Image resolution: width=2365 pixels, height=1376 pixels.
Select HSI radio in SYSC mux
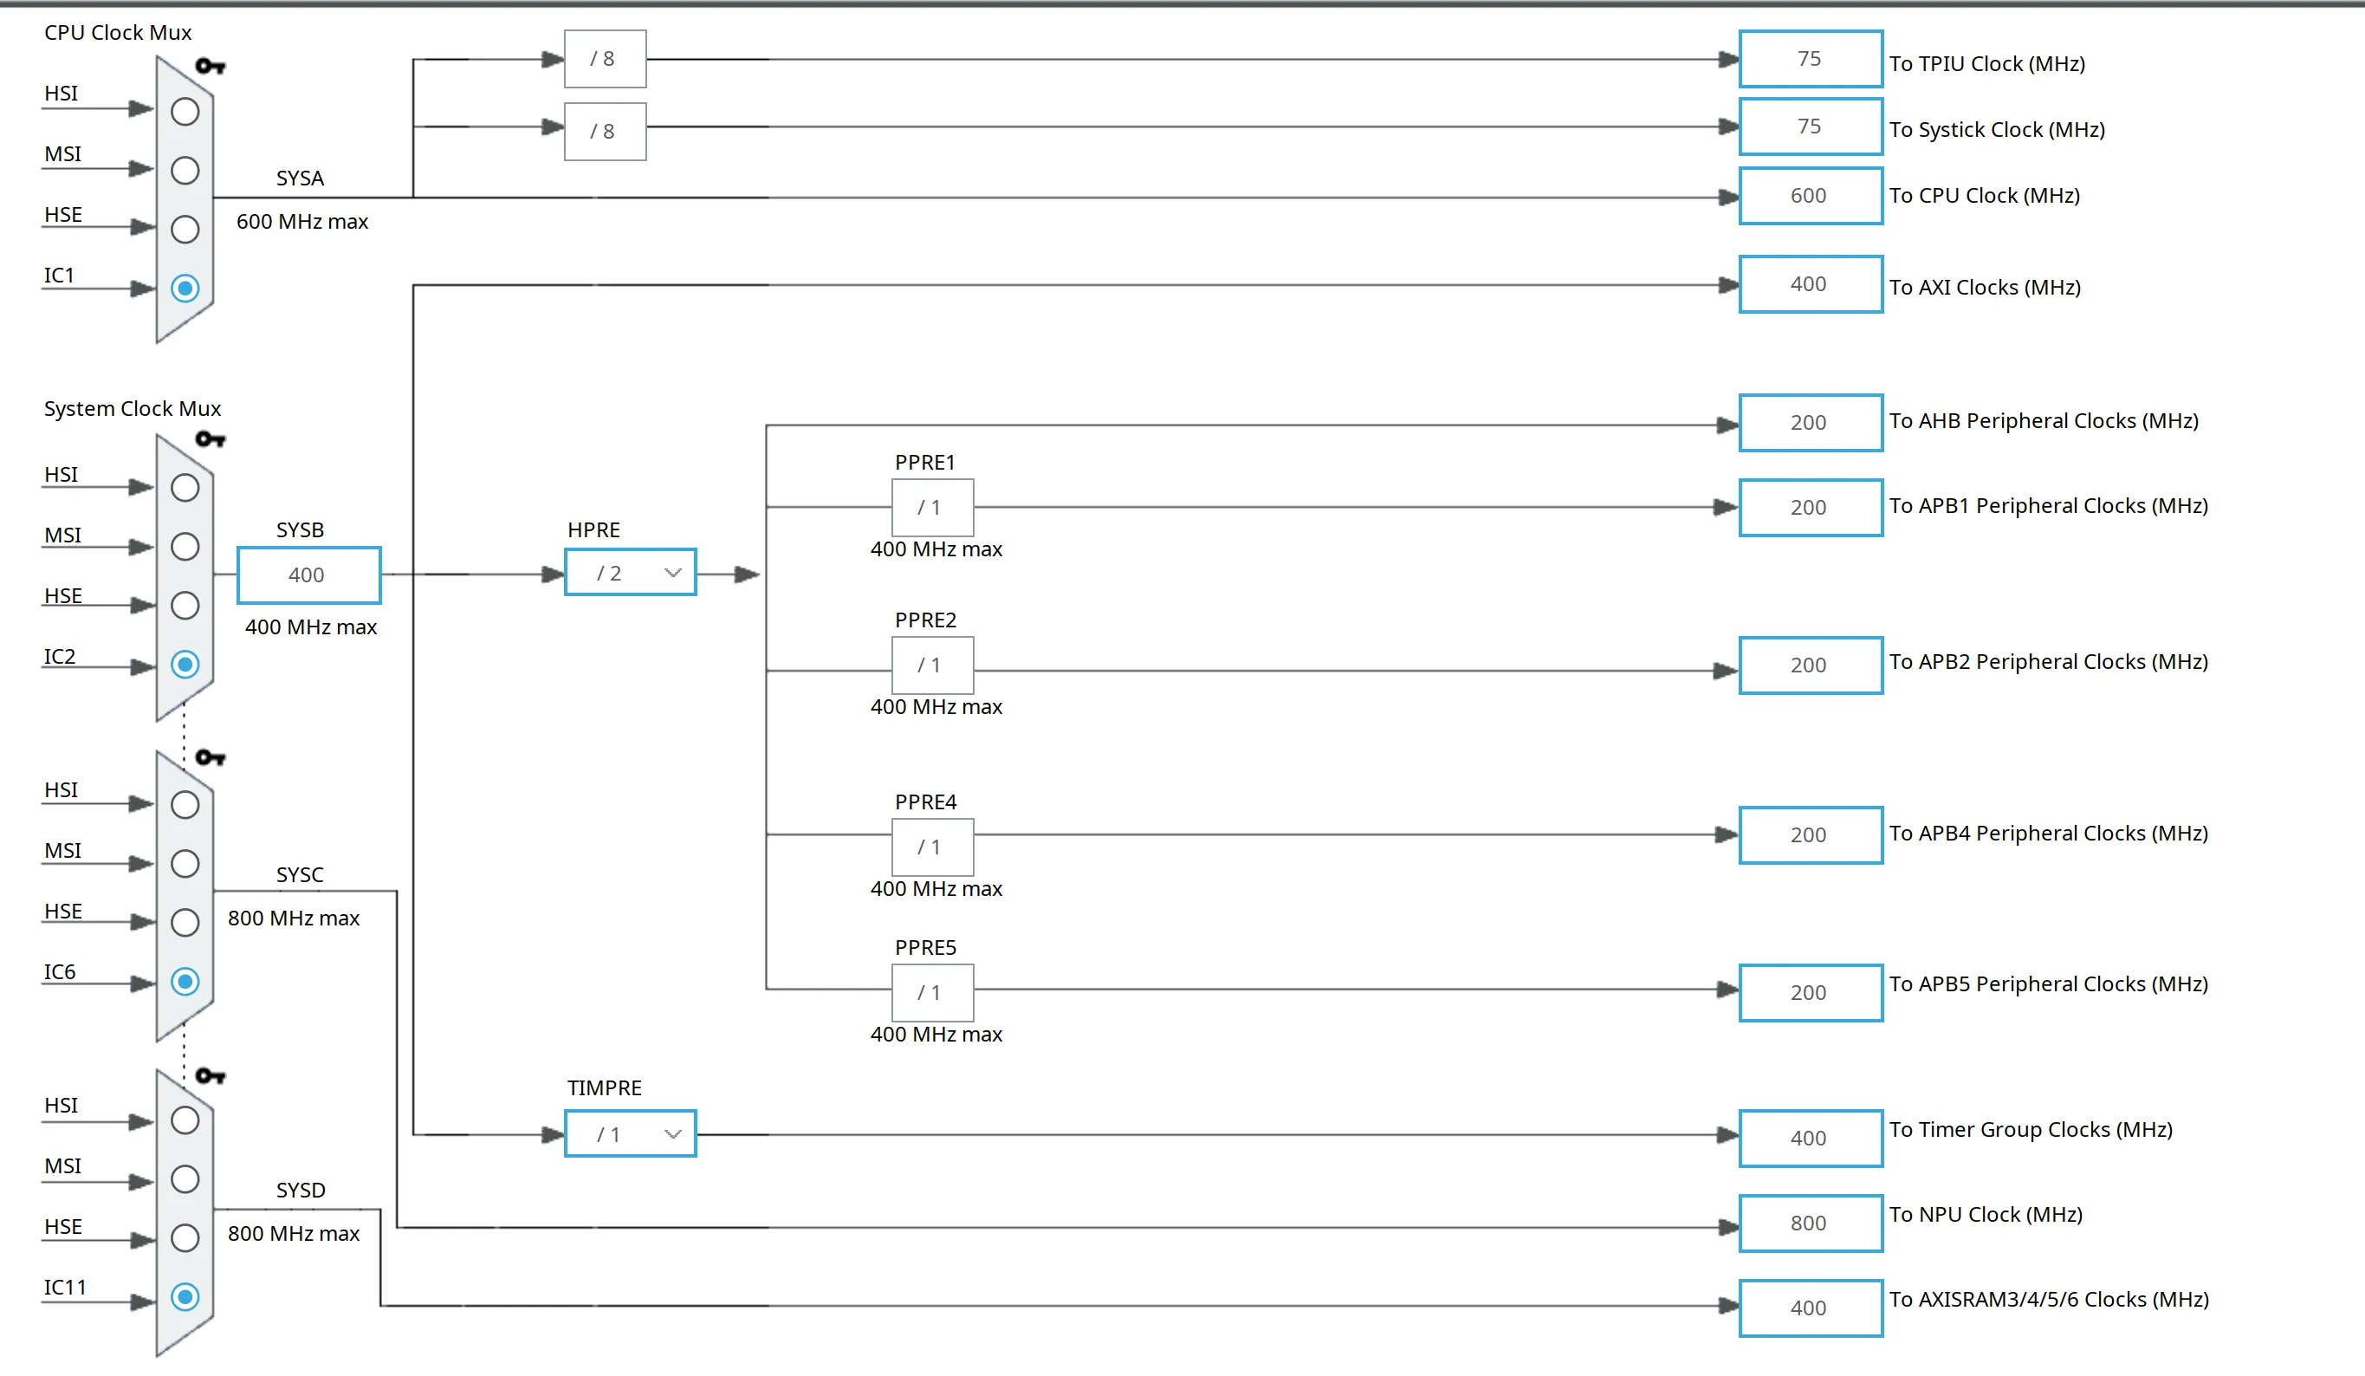[185, 804]
